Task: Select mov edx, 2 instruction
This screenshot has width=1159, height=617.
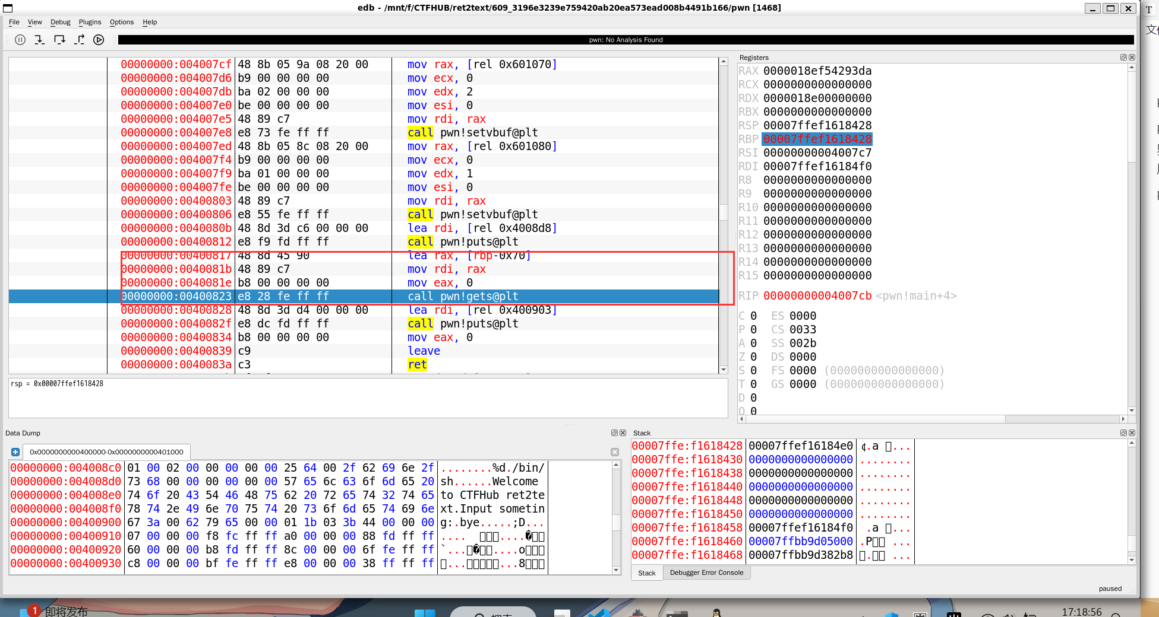Action: point(440,92)
